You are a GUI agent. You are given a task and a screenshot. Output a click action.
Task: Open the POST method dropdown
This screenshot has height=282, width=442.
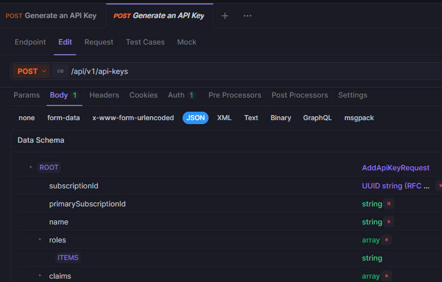pos(32,72)
